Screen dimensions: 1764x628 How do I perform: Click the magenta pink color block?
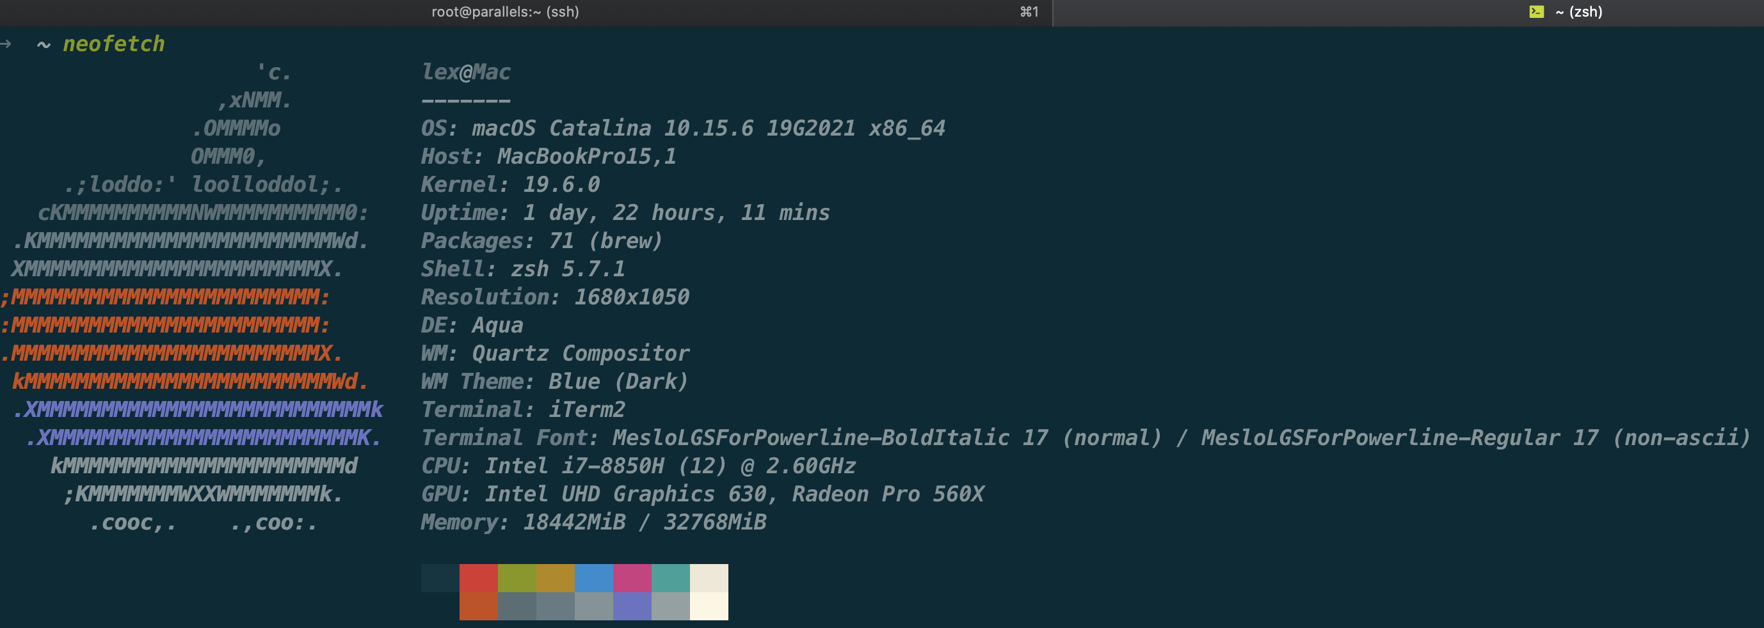point(632,578)
